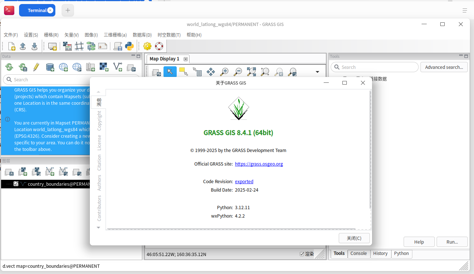The width and height of the screenshot is (474, 274).
Task: Select the pointer tool in Map Display toolbar
Action: pos(170,72)
